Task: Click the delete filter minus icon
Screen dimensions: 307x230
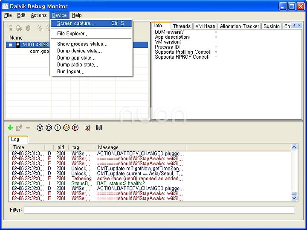Action: [x=28, y=128]
